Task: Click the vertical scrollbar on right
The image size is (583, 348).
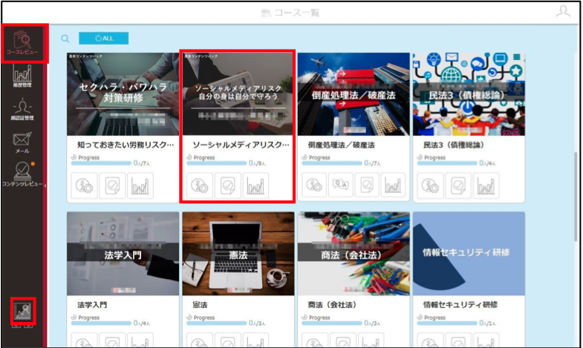Action: click(x=576, y=197)
